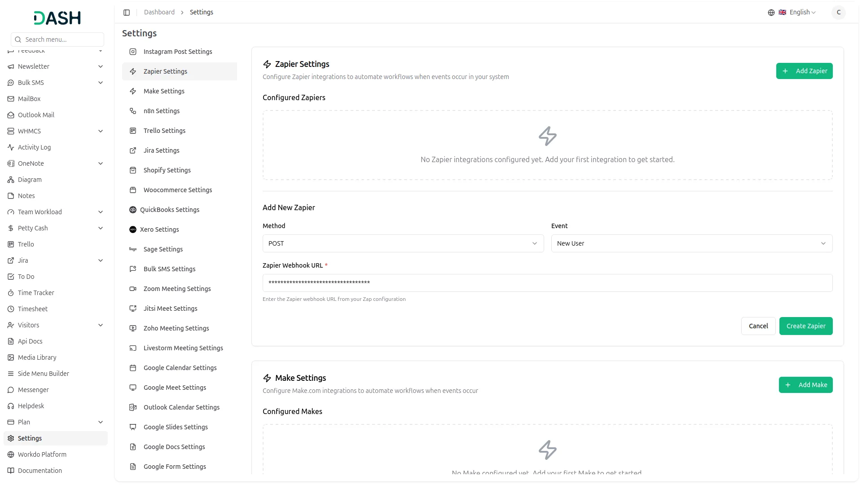862x485 pixels.
Task: Click the Instagram Post Settings icon
Action: [133, 52]
